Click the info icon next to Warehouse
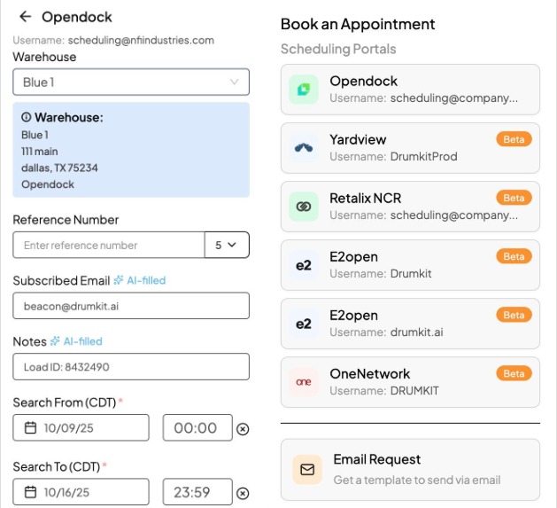This screenshot has height=508, width=557. 27,117
